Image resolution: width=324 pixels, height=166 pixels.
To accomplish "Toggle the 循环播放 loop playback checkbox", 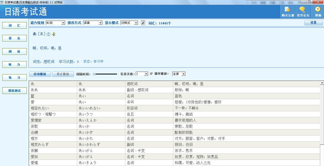I will 152,74.
